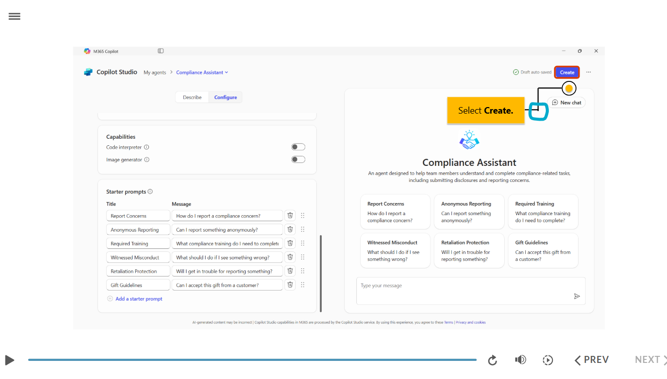667x379 pixels.
Task: Switch to the Configure tab
Action: [226, 98]
